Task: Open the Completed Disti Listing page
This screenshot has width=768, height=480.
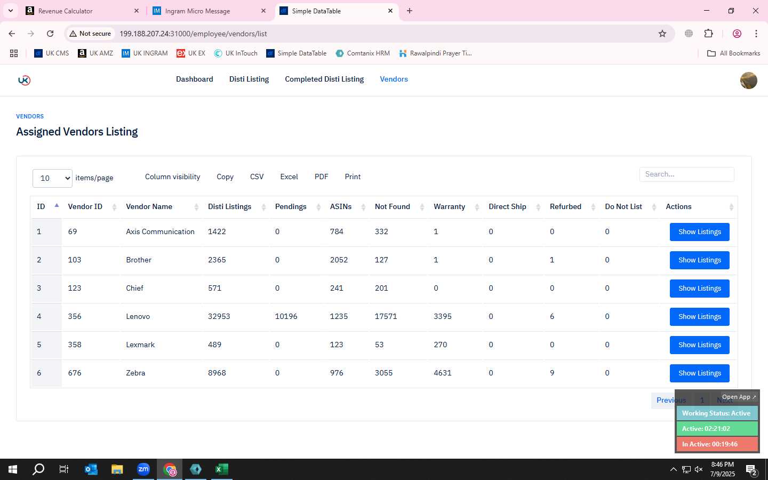Action: point(324,79)
